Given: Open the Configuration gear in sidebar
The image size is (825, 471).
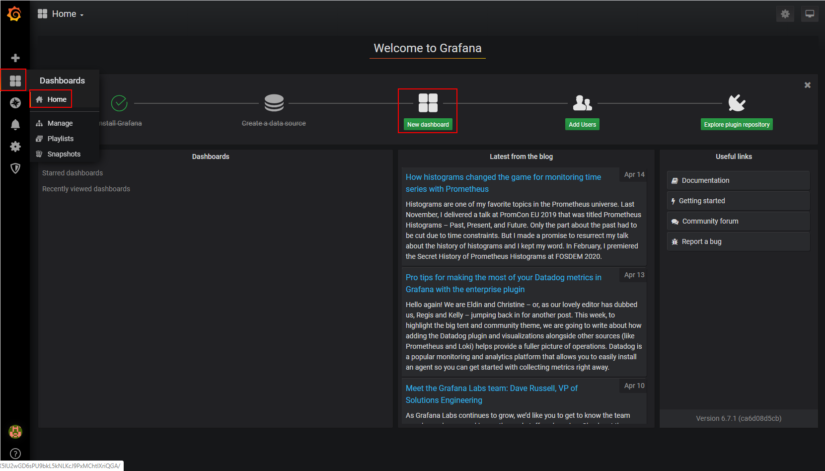Looking at the screenshot, I should [15, 147].
